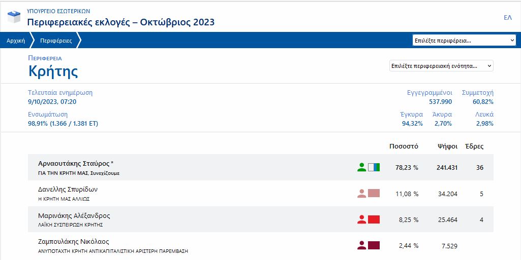The width and height of the screenshot is (521, 260).
Task: Expand the 'Επιλέξτε περιφερειακή ενότητα' dropdown
Action: coord(441,66)
